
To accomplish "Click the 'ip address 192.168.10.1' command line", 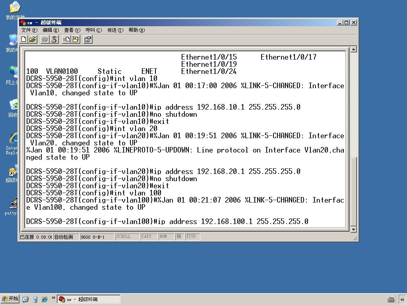I will click(163, 107).
